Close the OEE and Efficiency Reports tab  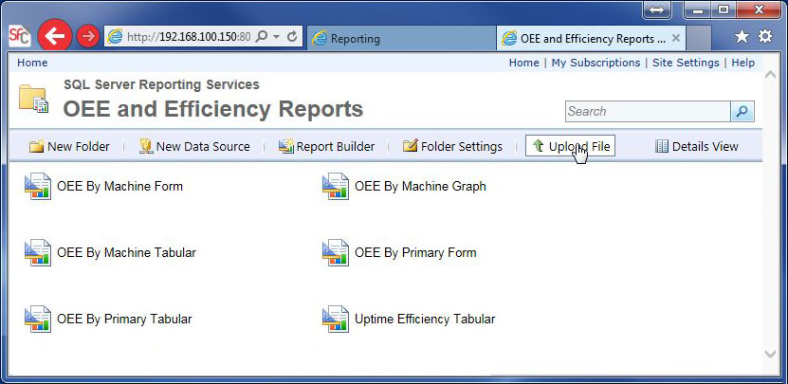(x=676, y=38)
